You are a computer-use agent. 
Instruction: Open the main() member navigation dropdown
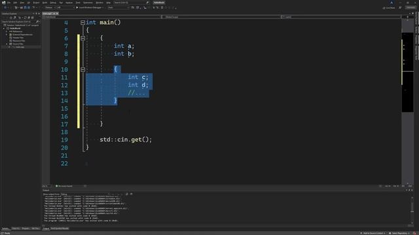click(x=342, y=17)
